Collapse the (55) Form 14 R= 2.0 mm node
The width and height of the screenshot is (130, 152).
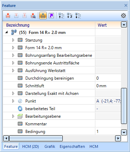point(7,33)
